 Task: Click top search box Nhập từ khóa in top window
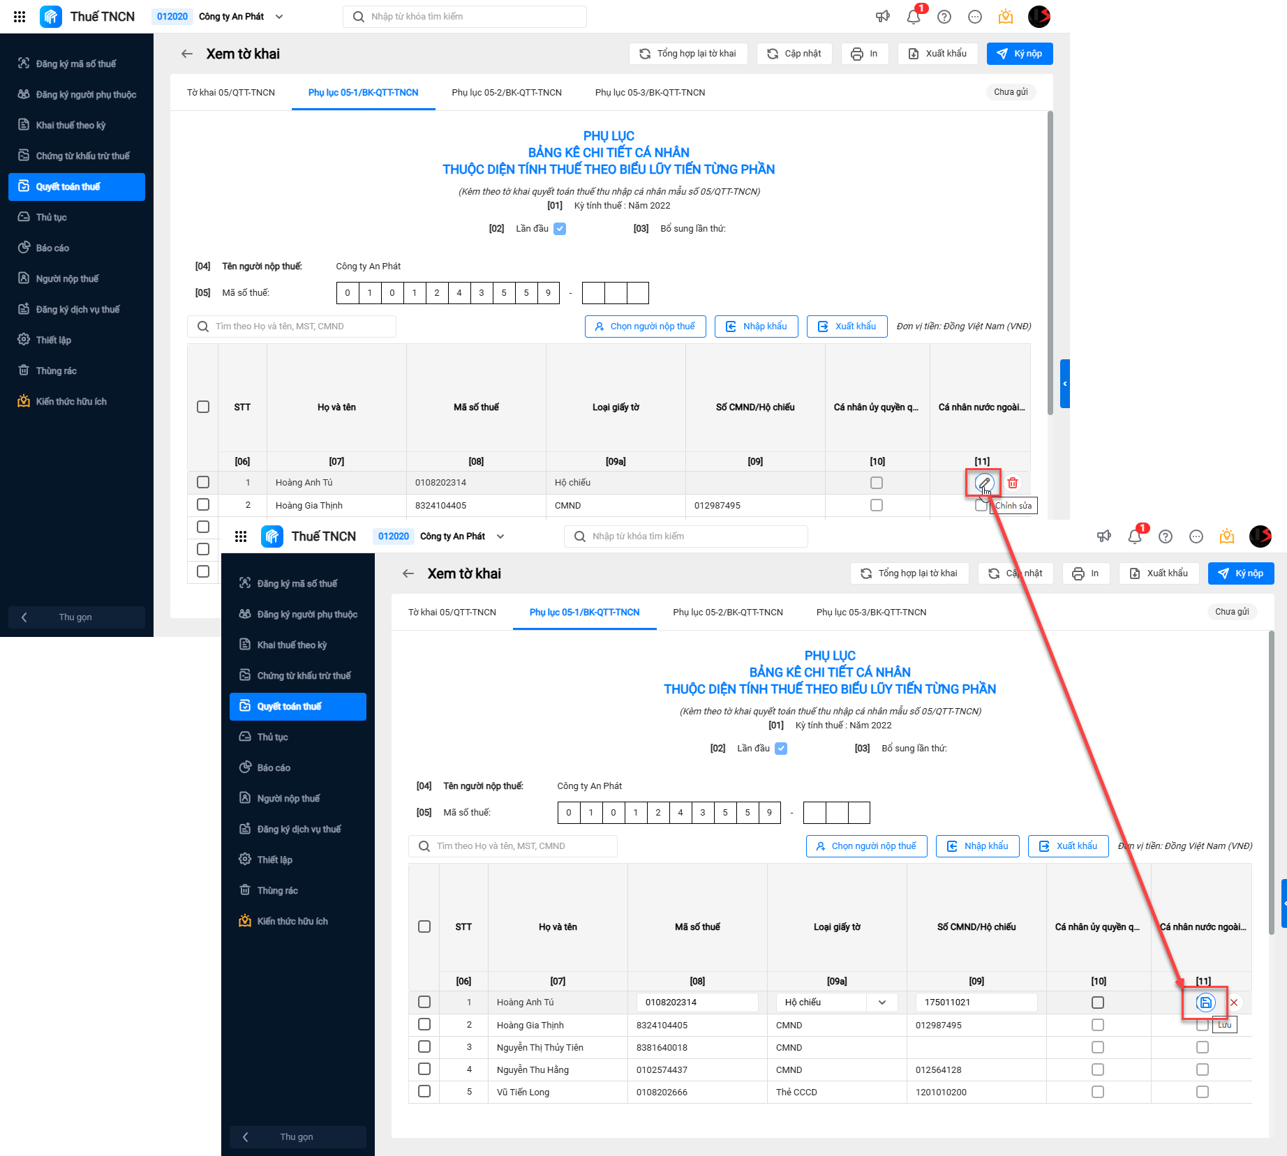click(465, 17)
